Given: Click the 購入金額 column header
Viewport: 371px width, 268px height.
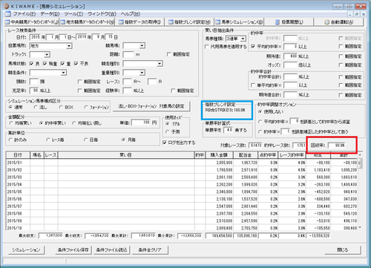Looking at the screenshot, I should tap(219, 155).
